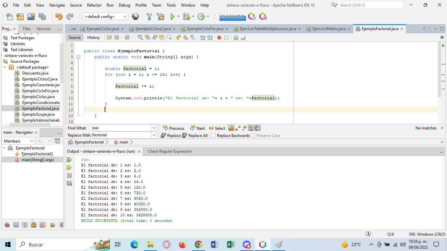Select Descuento.java in Projects tree
Screen dimensions: 447x251
pos(35,73)
